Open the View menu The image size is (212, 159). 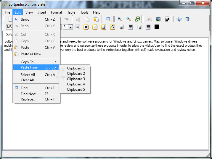pos(29,12)
